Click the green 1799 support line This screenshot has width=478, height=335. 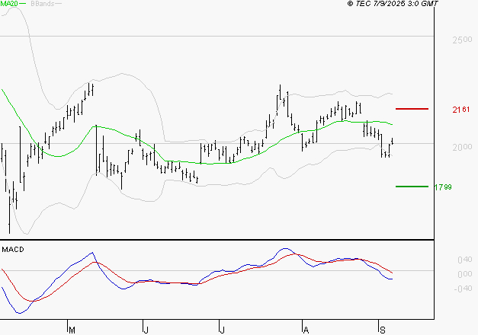412,186
